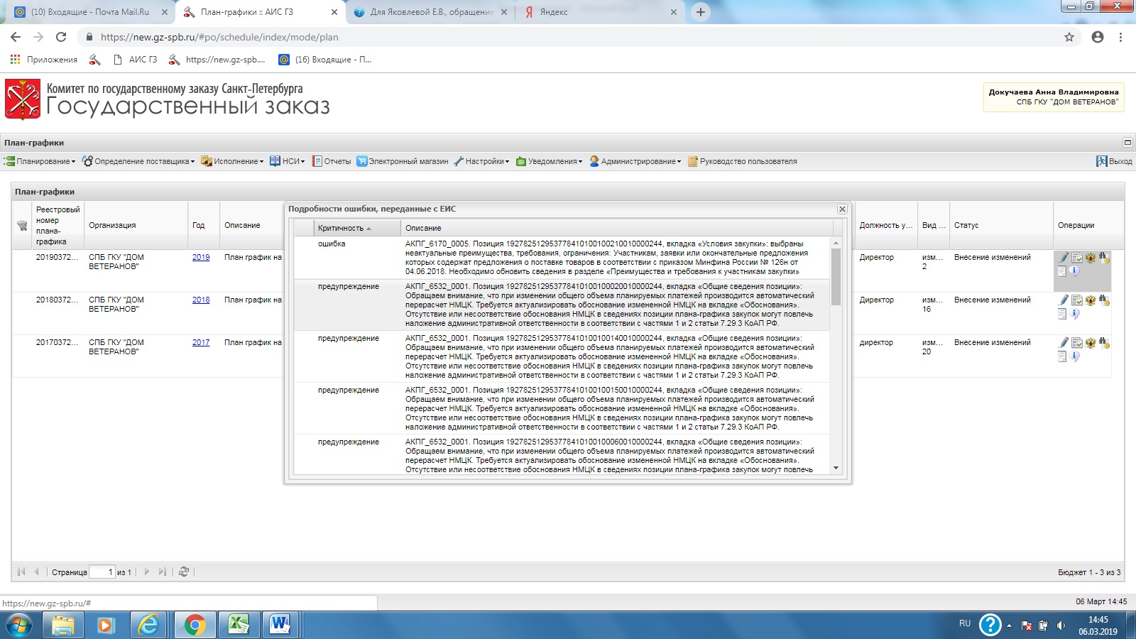
Task: Click checklist validation icon in the 2017 row
Action: pyautogui.click(x=1077, y=343)
